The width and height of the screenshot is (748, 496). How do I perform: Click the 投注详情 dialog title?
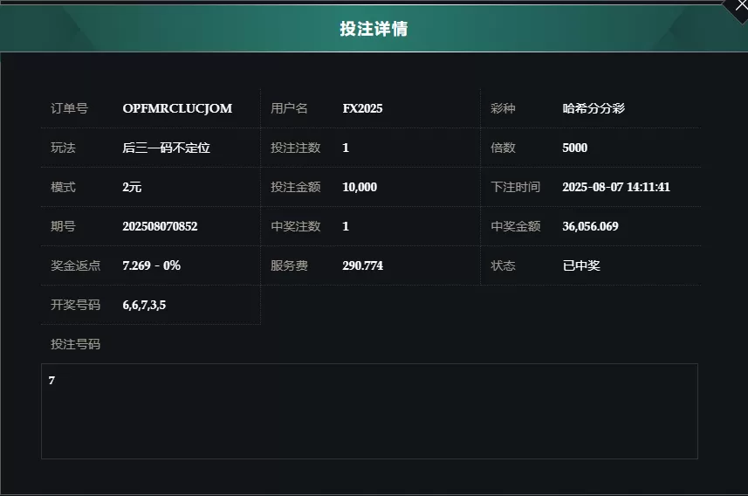[x=374, y=29]
